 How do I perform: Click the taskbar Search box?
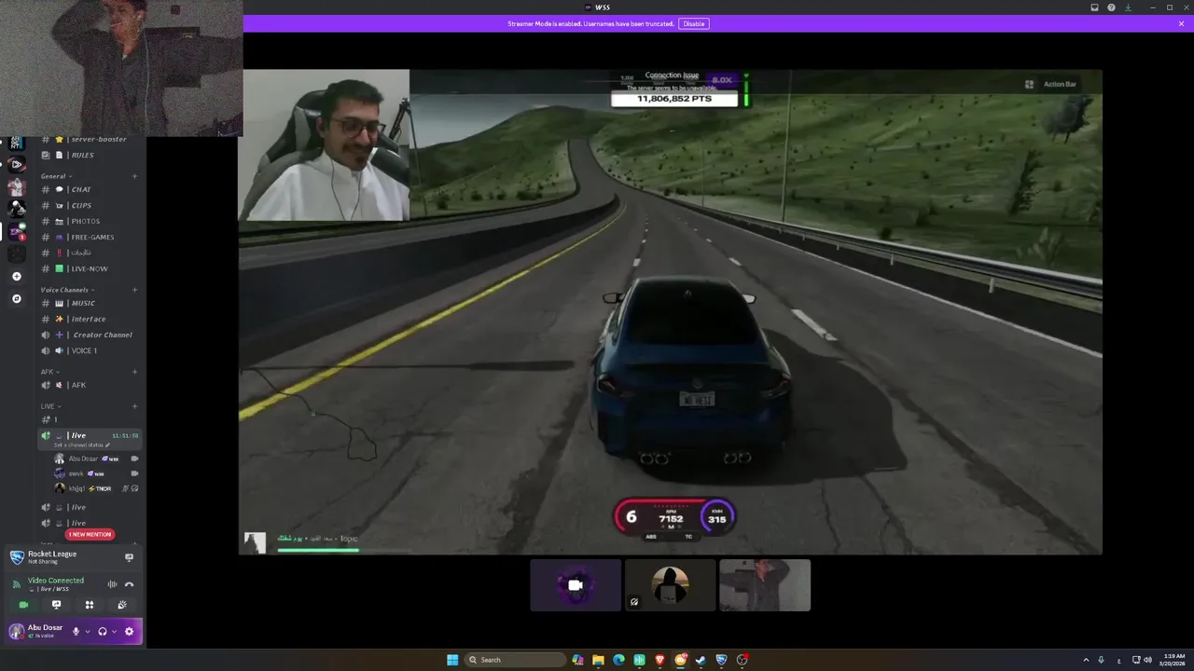tap(515, 660)
